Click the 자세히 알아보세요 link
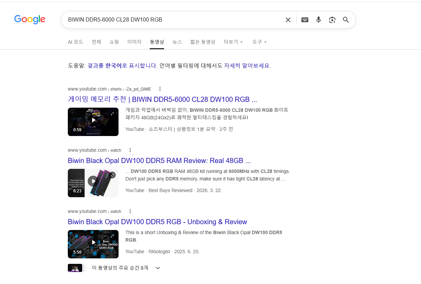Screen dimensions: 421x284 [247, 66]
